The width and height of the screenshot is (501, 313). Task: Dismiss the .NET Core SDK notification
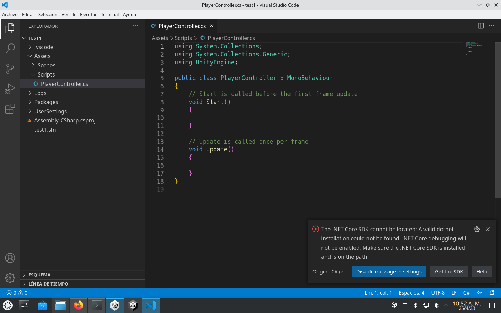(488, 229)
